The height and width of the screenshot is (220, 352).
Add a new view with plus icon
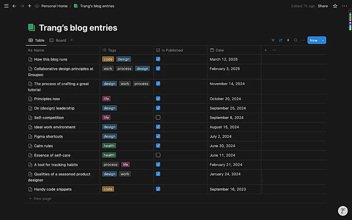point(72,40)
